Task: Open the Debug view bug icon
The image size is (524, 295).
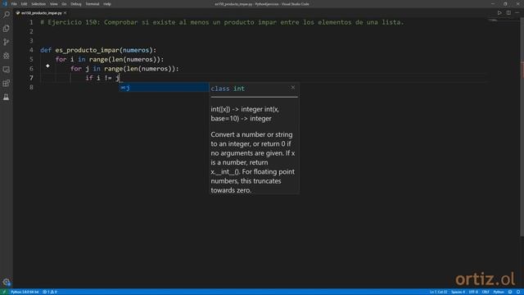Action: point(7,56)
